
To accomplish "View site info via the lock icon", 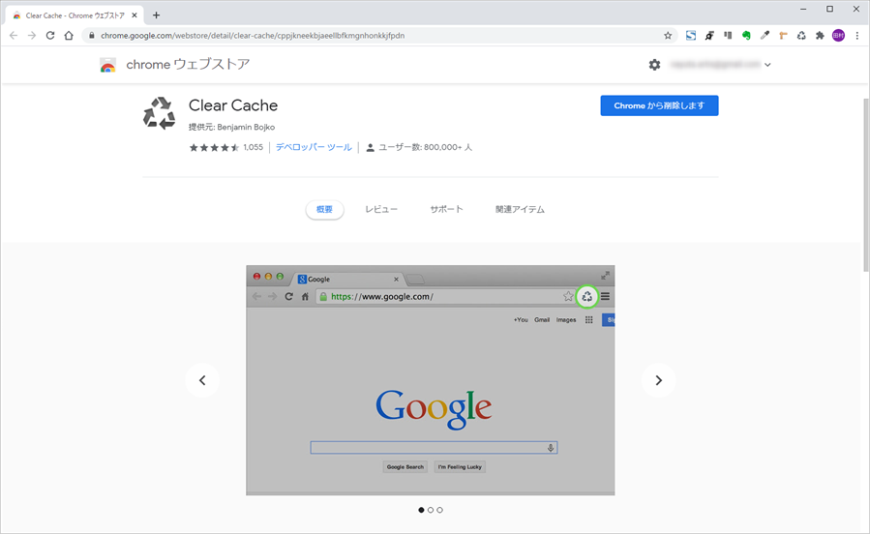I will point(92,36).
